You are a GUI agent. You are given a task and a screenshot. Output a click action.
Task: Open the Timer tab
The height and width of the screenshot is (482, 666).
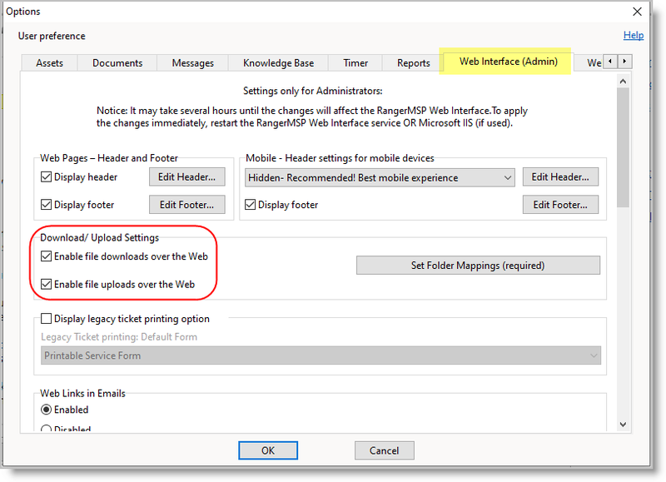[355, 62]
